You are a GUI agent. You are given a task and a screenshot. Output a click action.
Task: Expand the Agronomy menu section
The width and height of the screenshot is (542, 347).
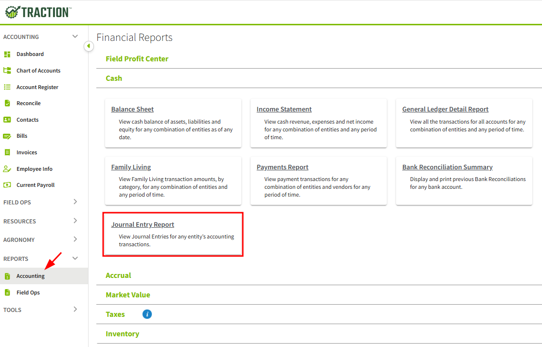click(x=75, y=239)
